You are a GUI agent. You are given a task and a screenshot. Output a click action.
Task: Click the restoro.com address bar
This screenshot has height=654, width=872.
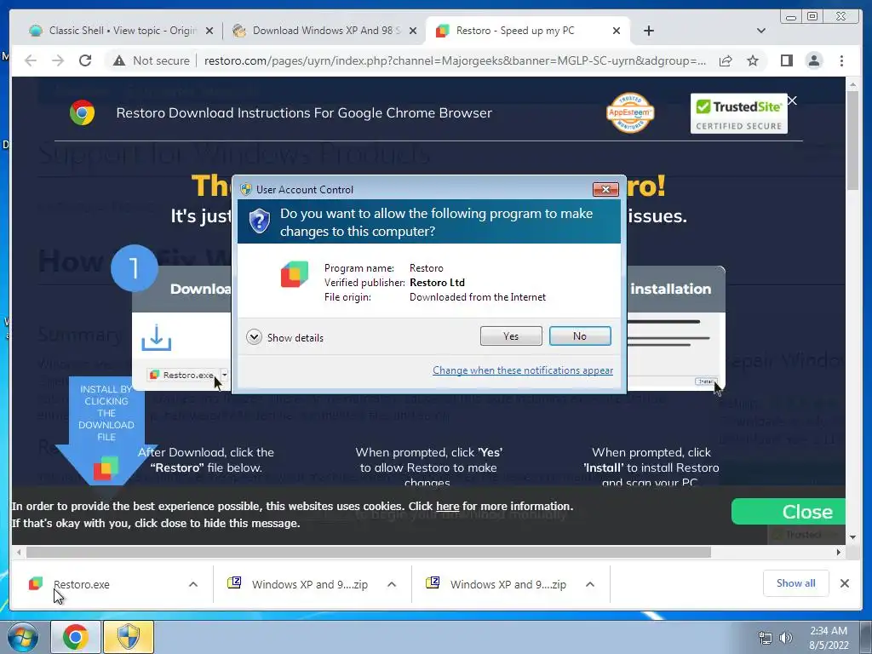(455, 60)
